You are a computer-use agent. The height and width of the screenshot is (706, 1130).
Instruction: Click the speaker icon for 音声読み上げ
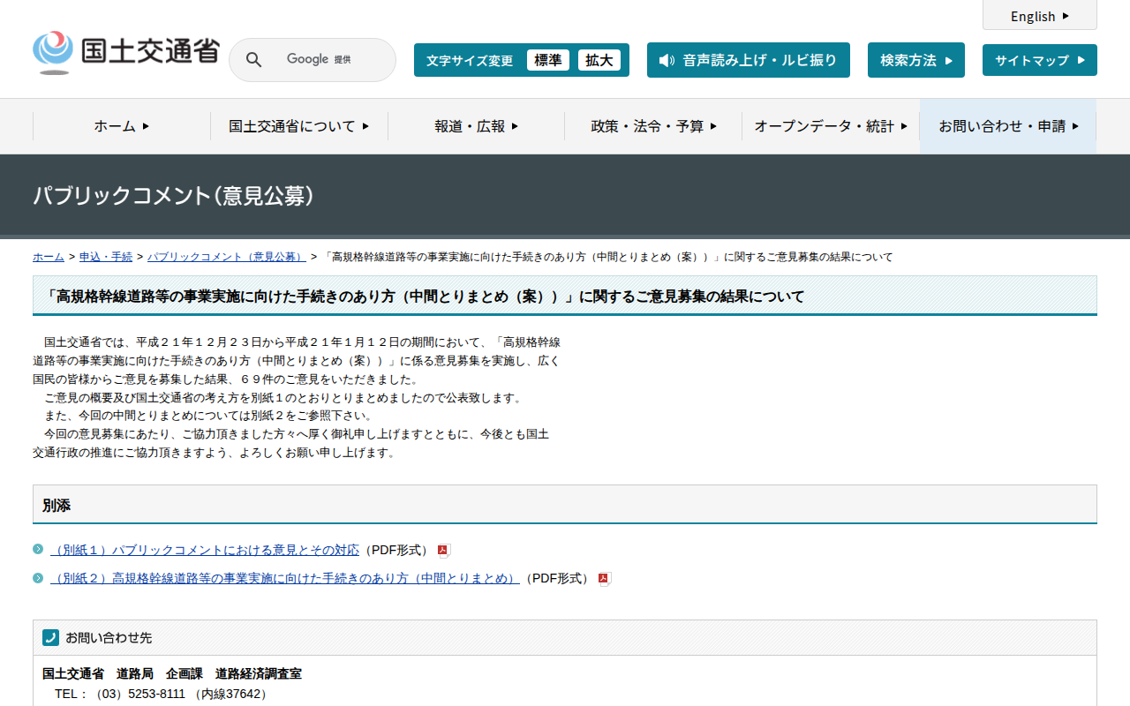click(667, 60)
